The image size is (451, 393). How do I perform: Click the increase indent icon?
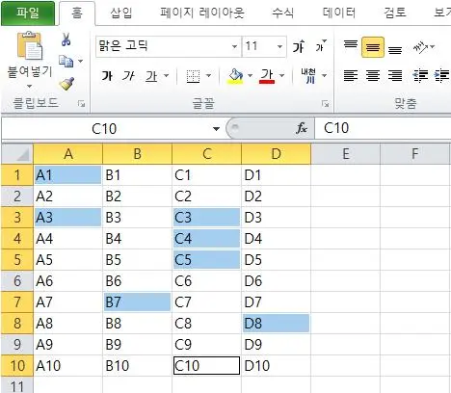click(442, 76)
